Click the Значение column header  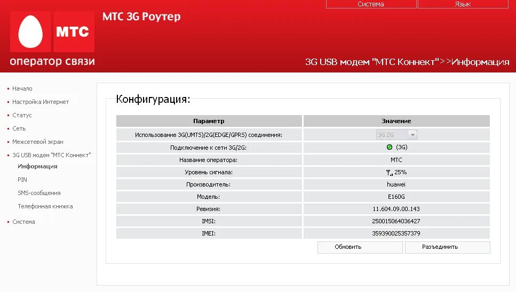[x=396, y=121]
